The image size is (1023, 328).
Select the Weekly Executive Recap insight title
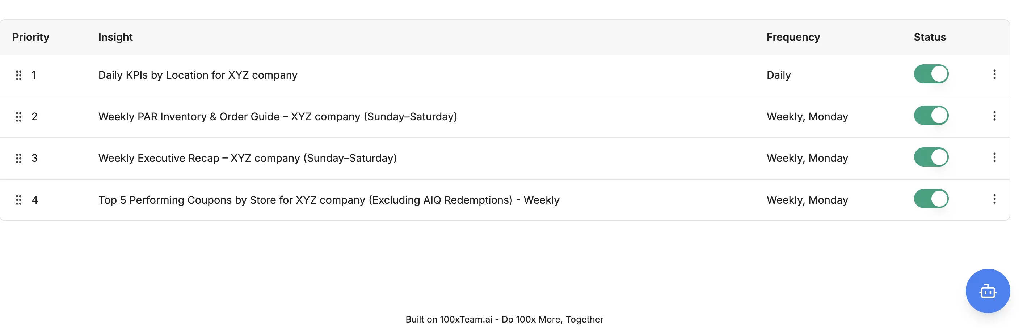pos(247,159)
